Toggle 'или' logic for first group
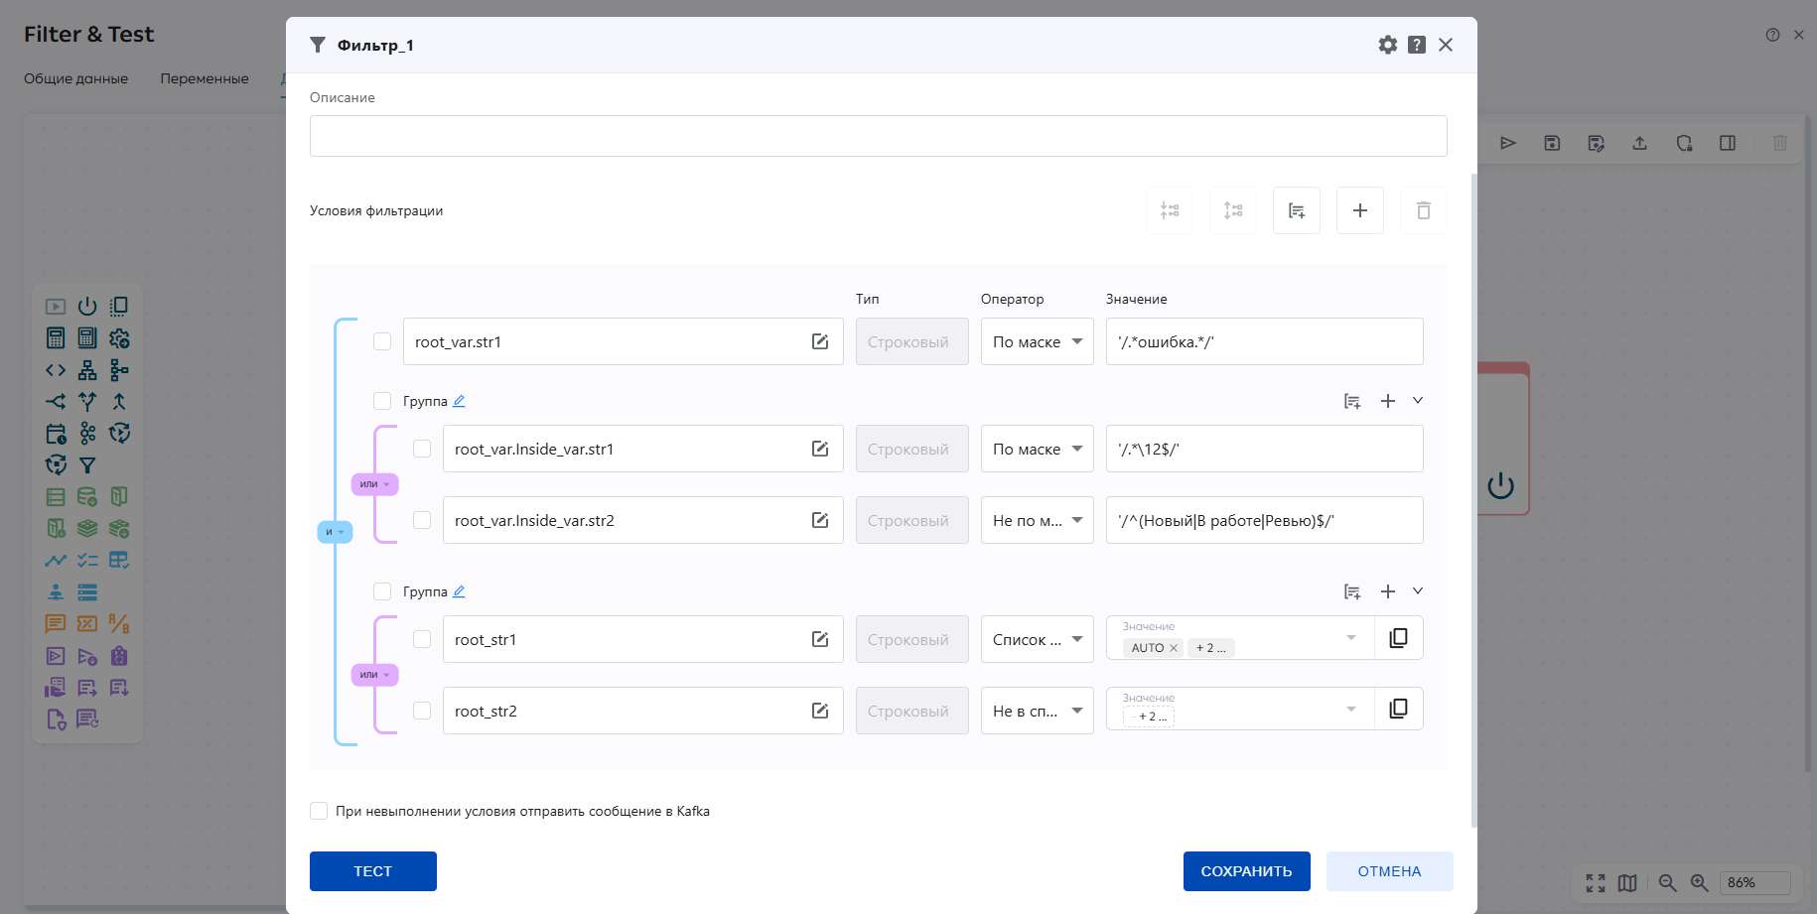The width and height of the screenshot is (1817, 914). pyautogui.click(x=374, y=484)
